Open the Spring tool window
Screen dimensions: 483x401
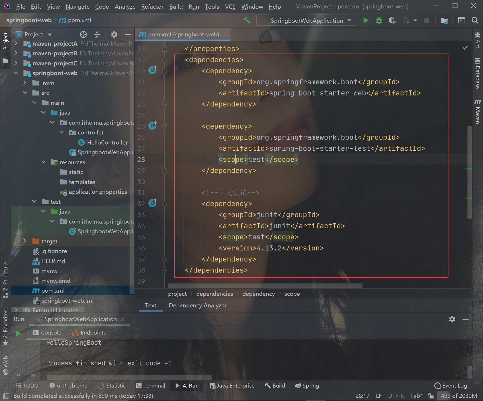click(307, 386)
